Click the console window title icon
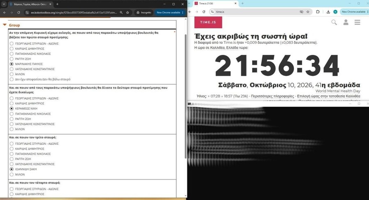Viewport: 369px width, 200px height. (x=189, y=104)
